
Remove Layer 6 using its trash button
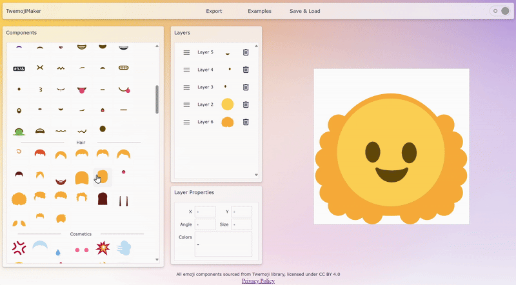coord(246,122)
